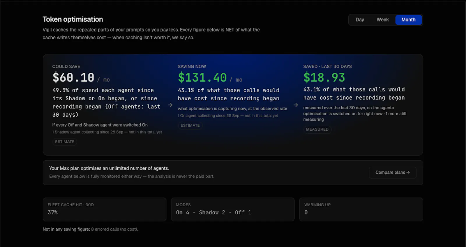Viewport: 466px width, 247px height.
Task: Select the Week time range tab
Action: (x=382, y=20)
